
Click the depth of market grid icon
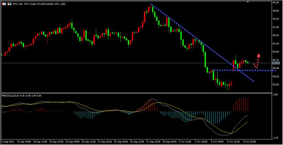coord(4,4)
